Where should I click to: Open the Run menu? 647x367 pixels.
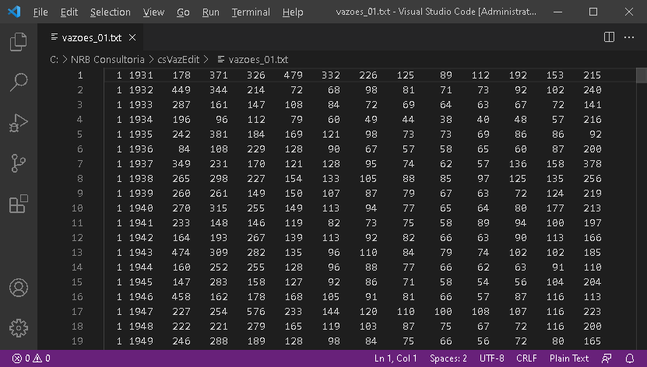click(x=210, y=12)
